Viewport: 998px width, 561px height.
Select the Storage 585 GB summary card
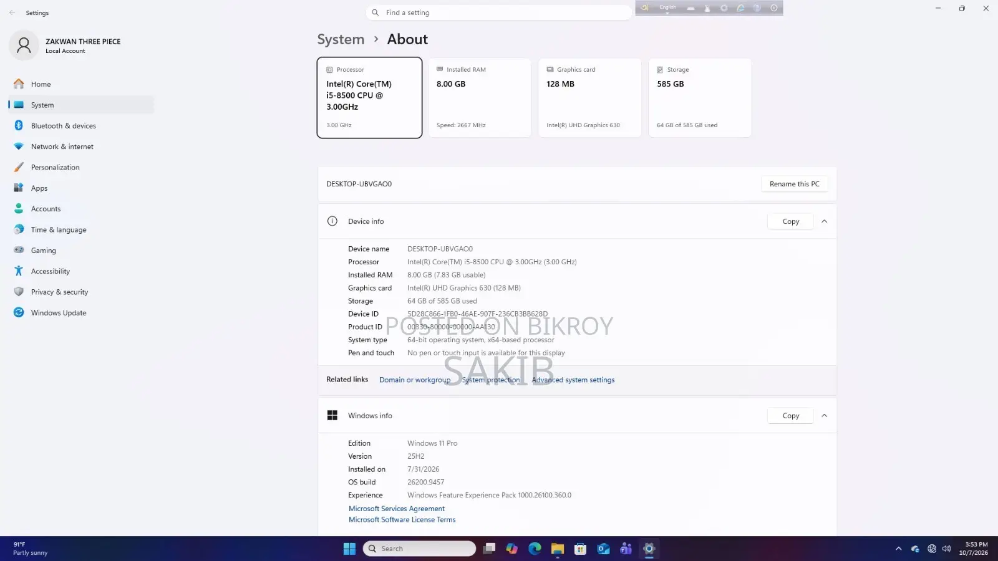[700, 98]
